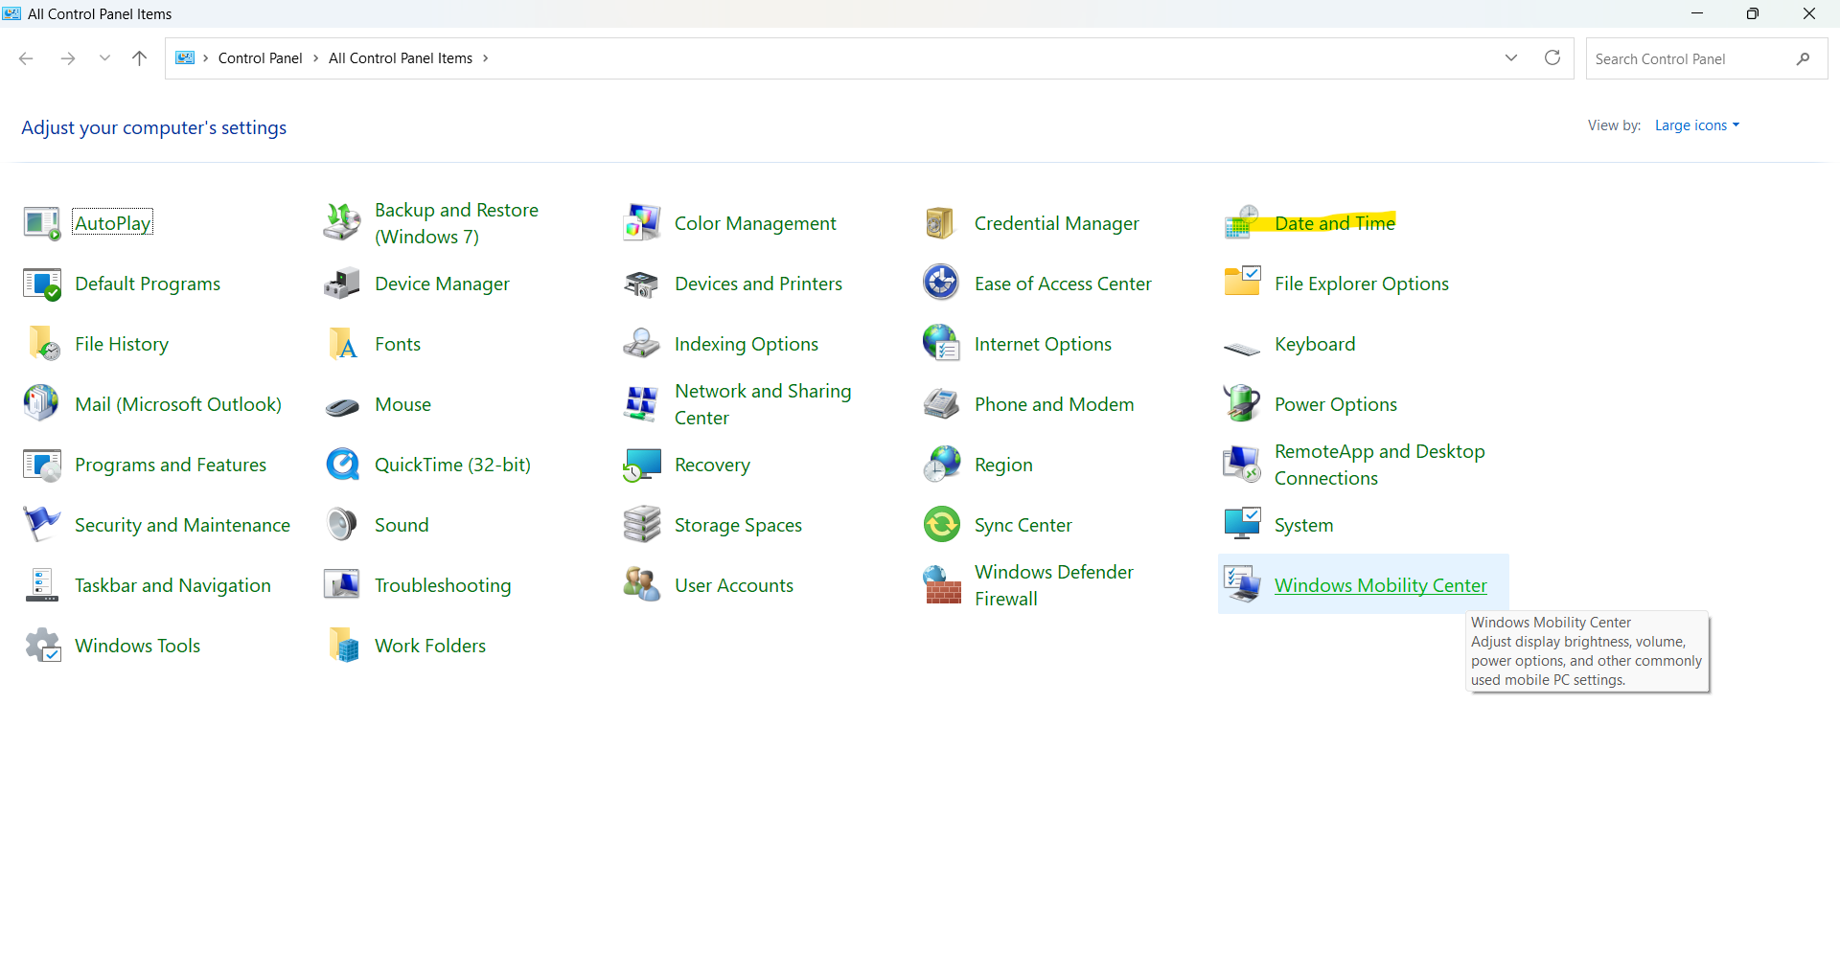Click the Date and Time calendar icon

point(1242,223)
